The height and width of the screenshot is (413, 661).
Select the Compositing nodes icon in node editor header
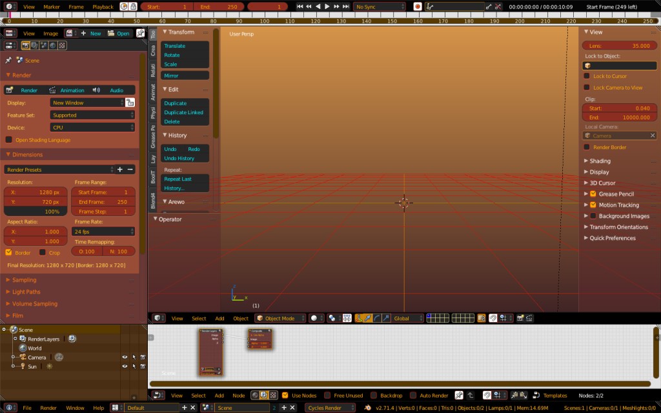pyautogui.click(x=264, y=395)
